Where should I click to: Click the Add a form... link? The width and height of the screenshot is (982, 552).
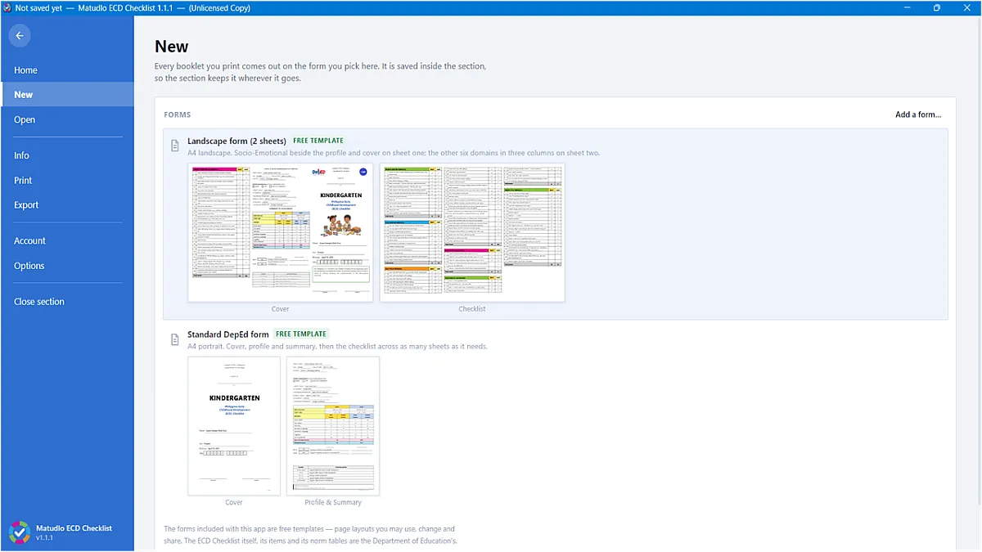click(x=918, y=114)
